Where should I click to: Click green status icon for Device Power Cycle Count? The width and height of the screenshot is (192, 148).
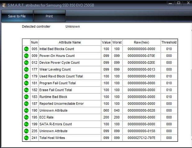click(26, 62)
